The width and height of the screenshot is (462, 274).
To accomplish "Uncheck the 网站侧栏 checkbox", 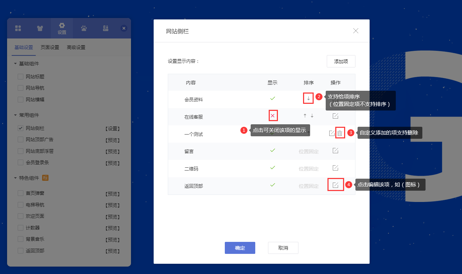I will (21, 128).
